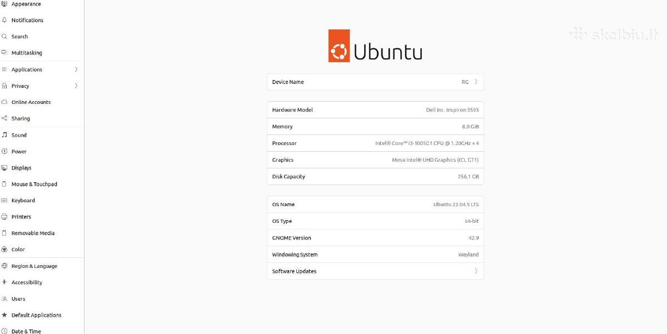Click the Removable Media icon
667x334 pixels.
coord(4,233)
